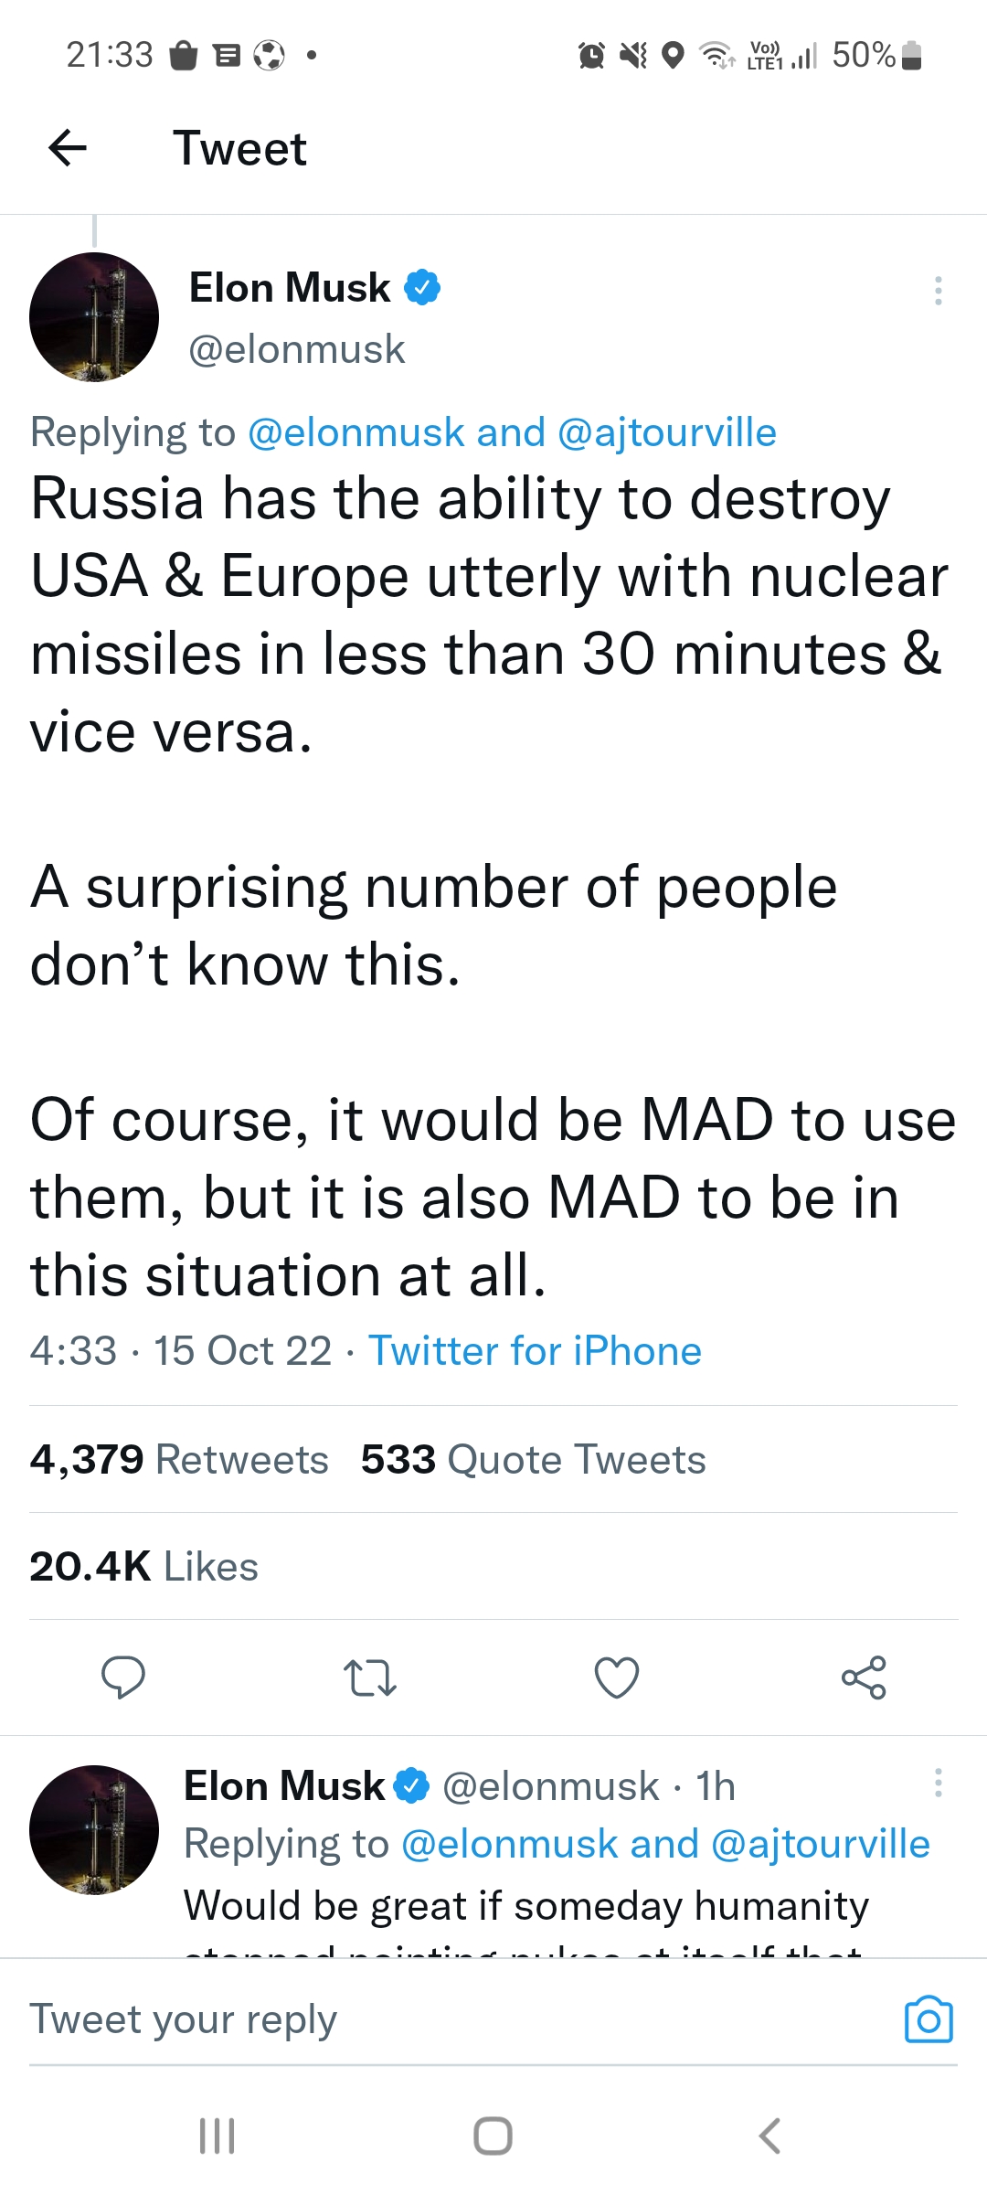Open three-dot menu on reply tweet
The image size is (987, 2194).
coord(938,1784)
